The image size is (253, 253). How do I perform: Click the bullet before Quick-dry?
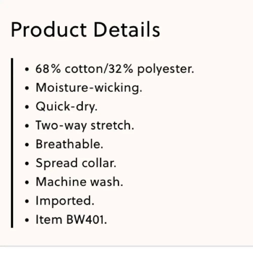[27, 107]
